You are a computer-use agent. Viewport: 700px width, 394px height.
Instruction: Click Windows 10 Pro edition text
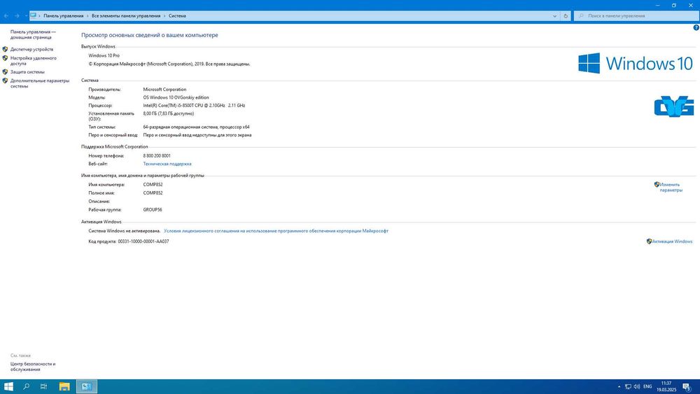(104, 56)
